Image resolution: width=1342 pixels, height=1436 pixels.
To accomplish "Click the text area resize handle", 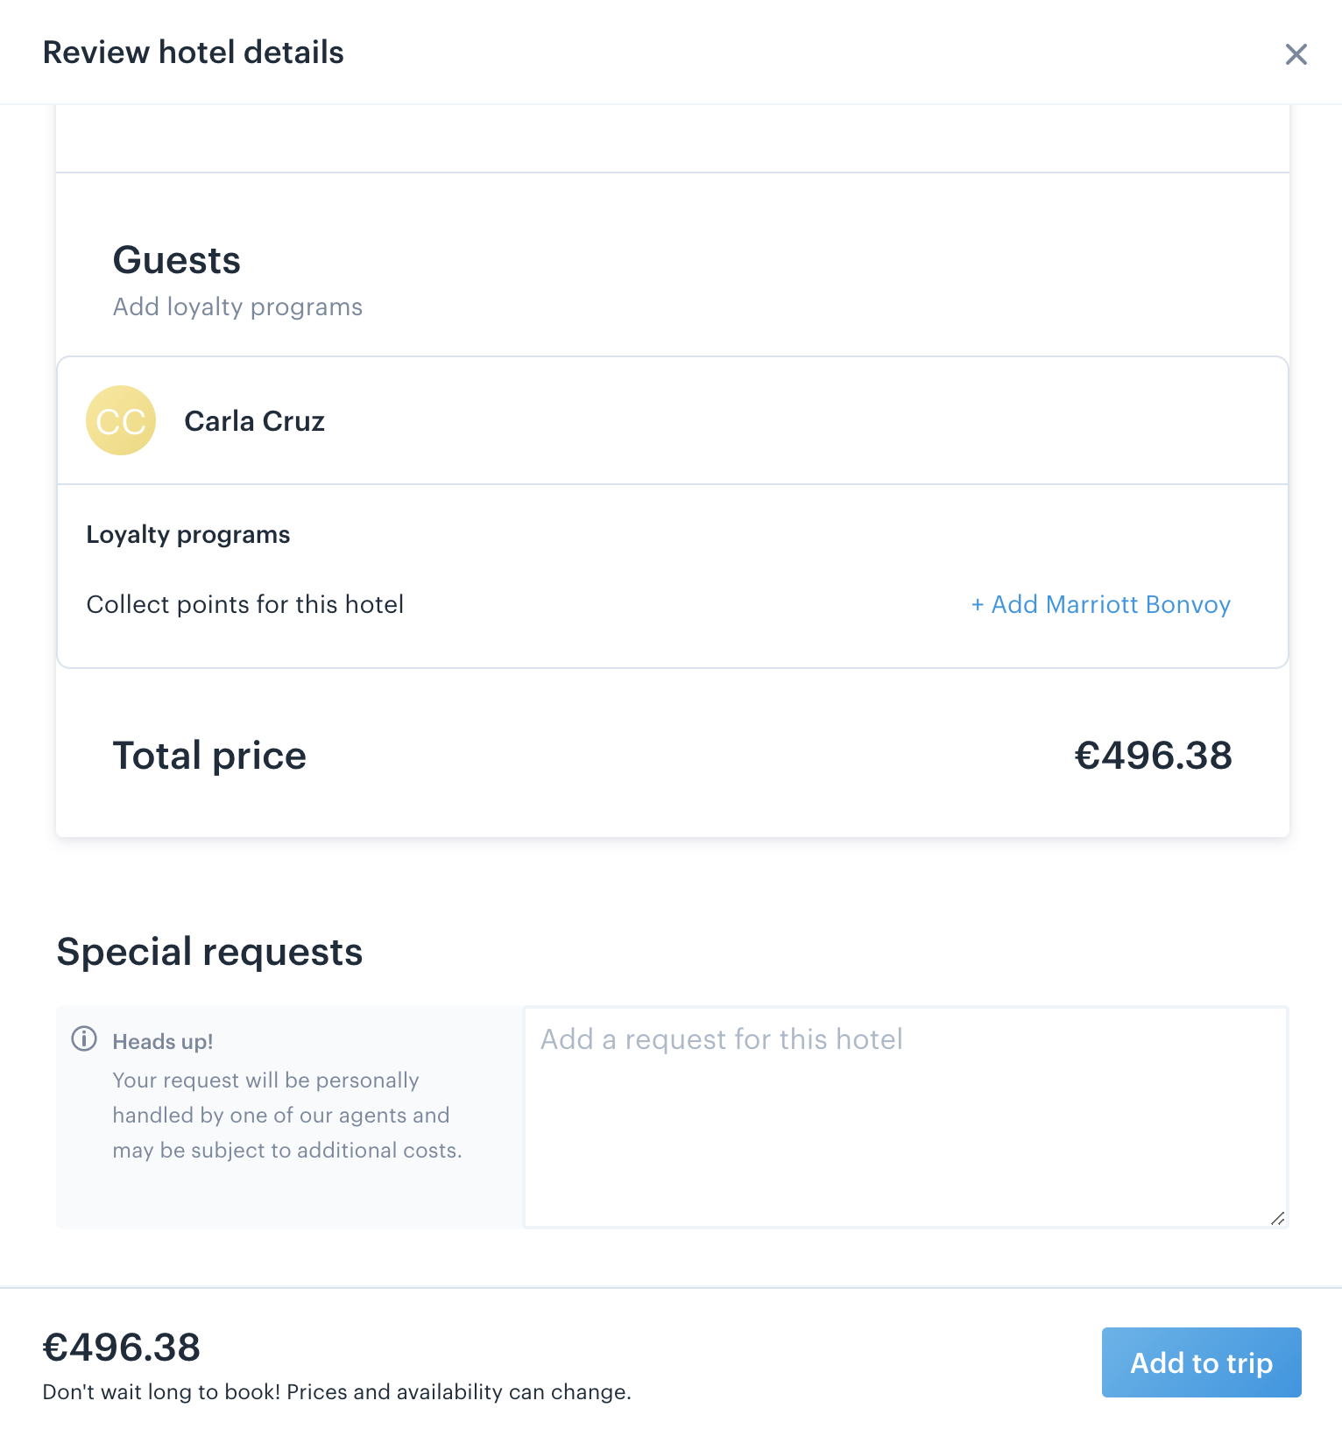I will click(1277, 1218).
